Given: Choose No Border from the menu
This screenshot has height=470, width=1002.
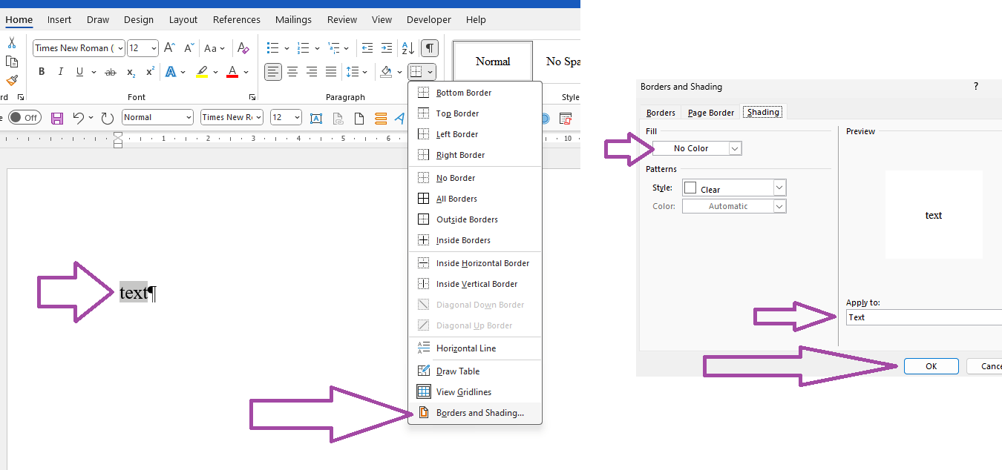Looking at the screenshot, I should pyautogui.click(x=475, y=178).
